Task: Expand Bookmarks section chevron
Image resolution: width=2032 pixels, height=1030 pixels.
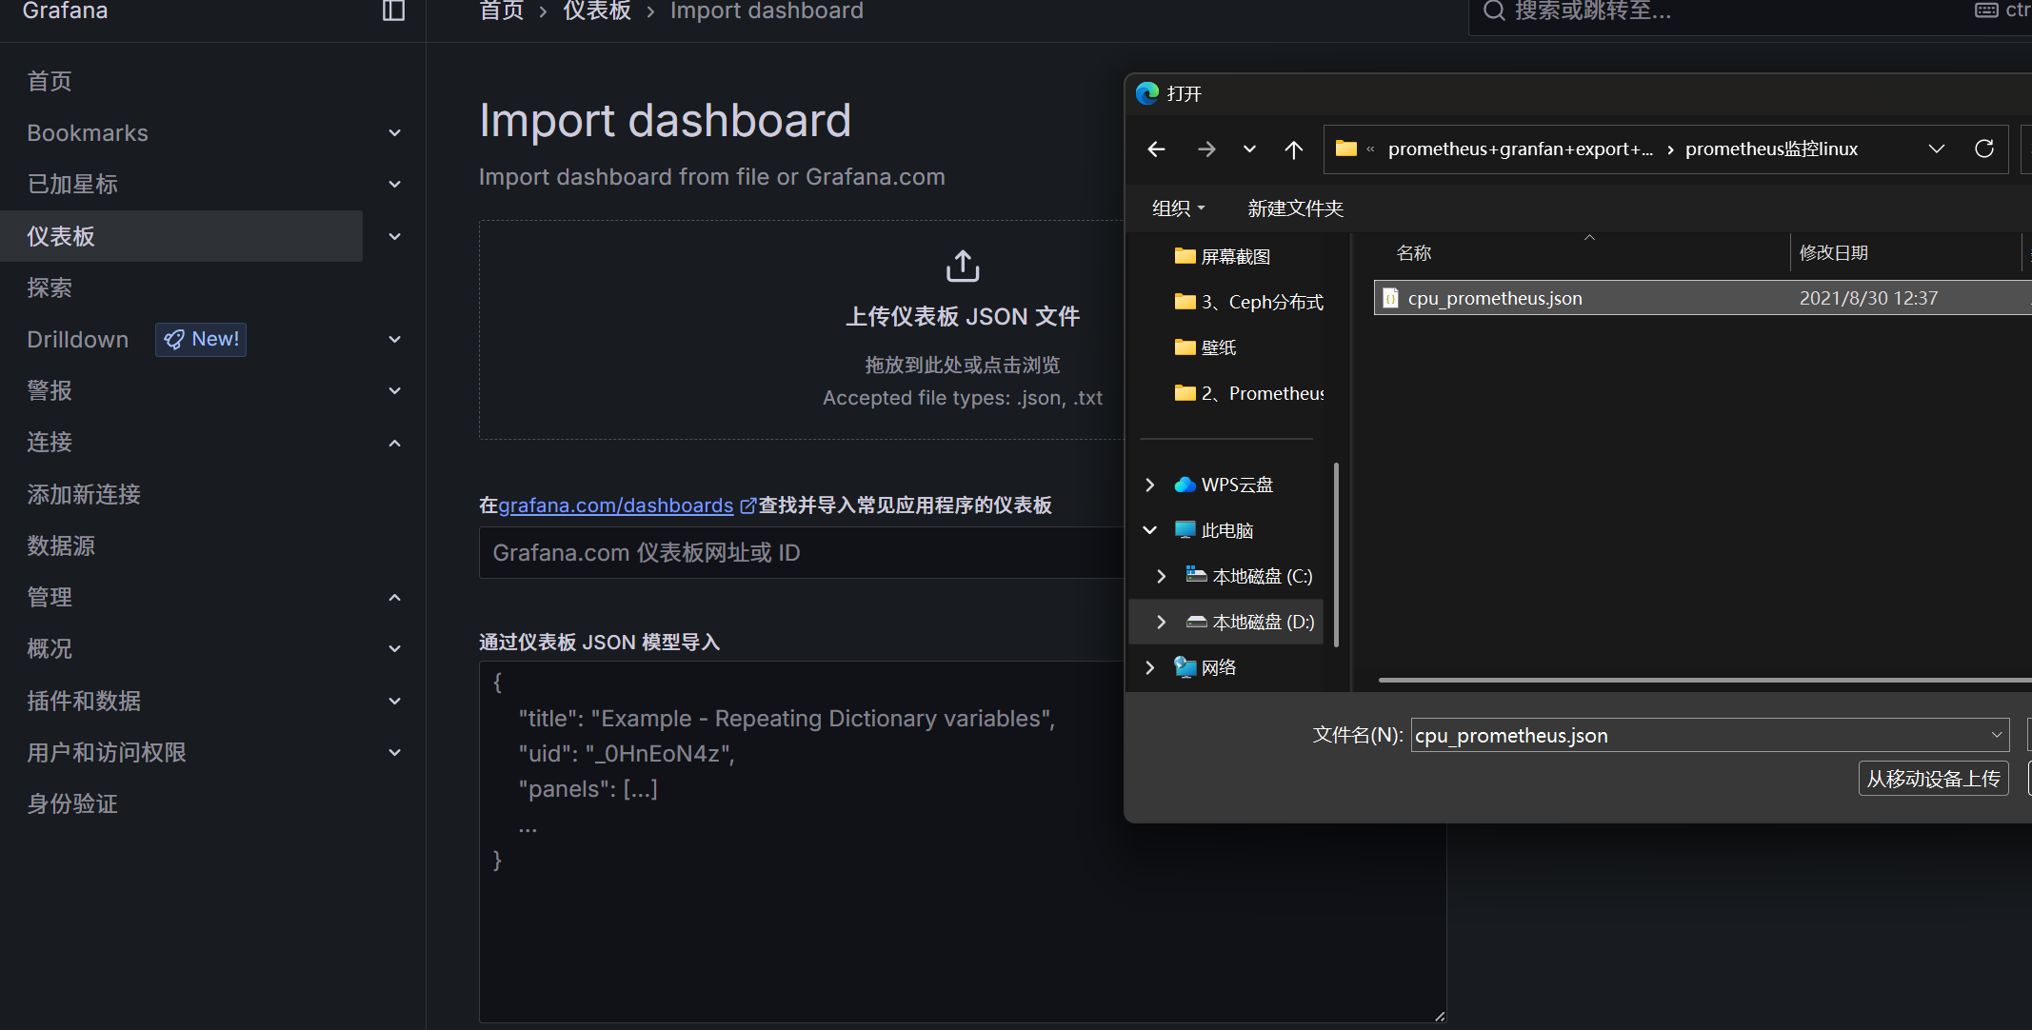Action: coord(394,133)
